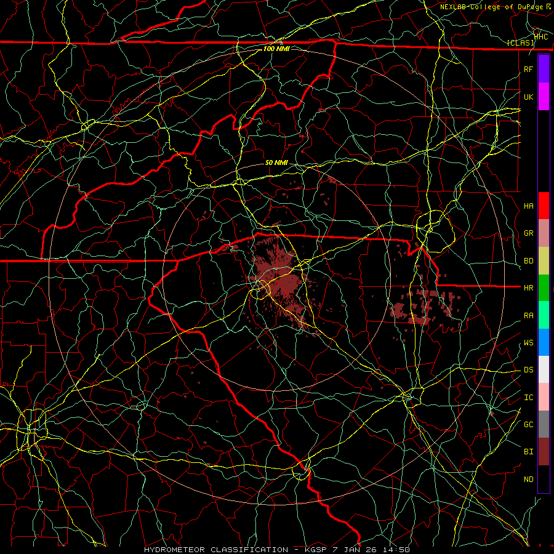Pick the HR green legend swatch
This screenshot has height=554, width=554.
click(x=544, y=287)
